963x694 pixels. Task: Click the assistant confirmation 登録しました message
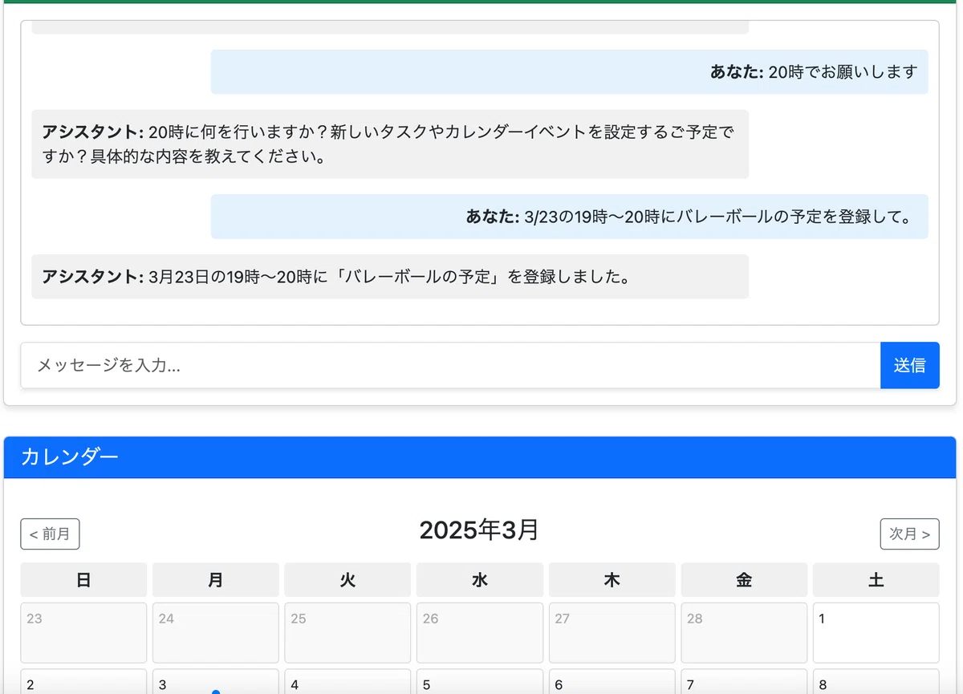[x=390, y=277]
